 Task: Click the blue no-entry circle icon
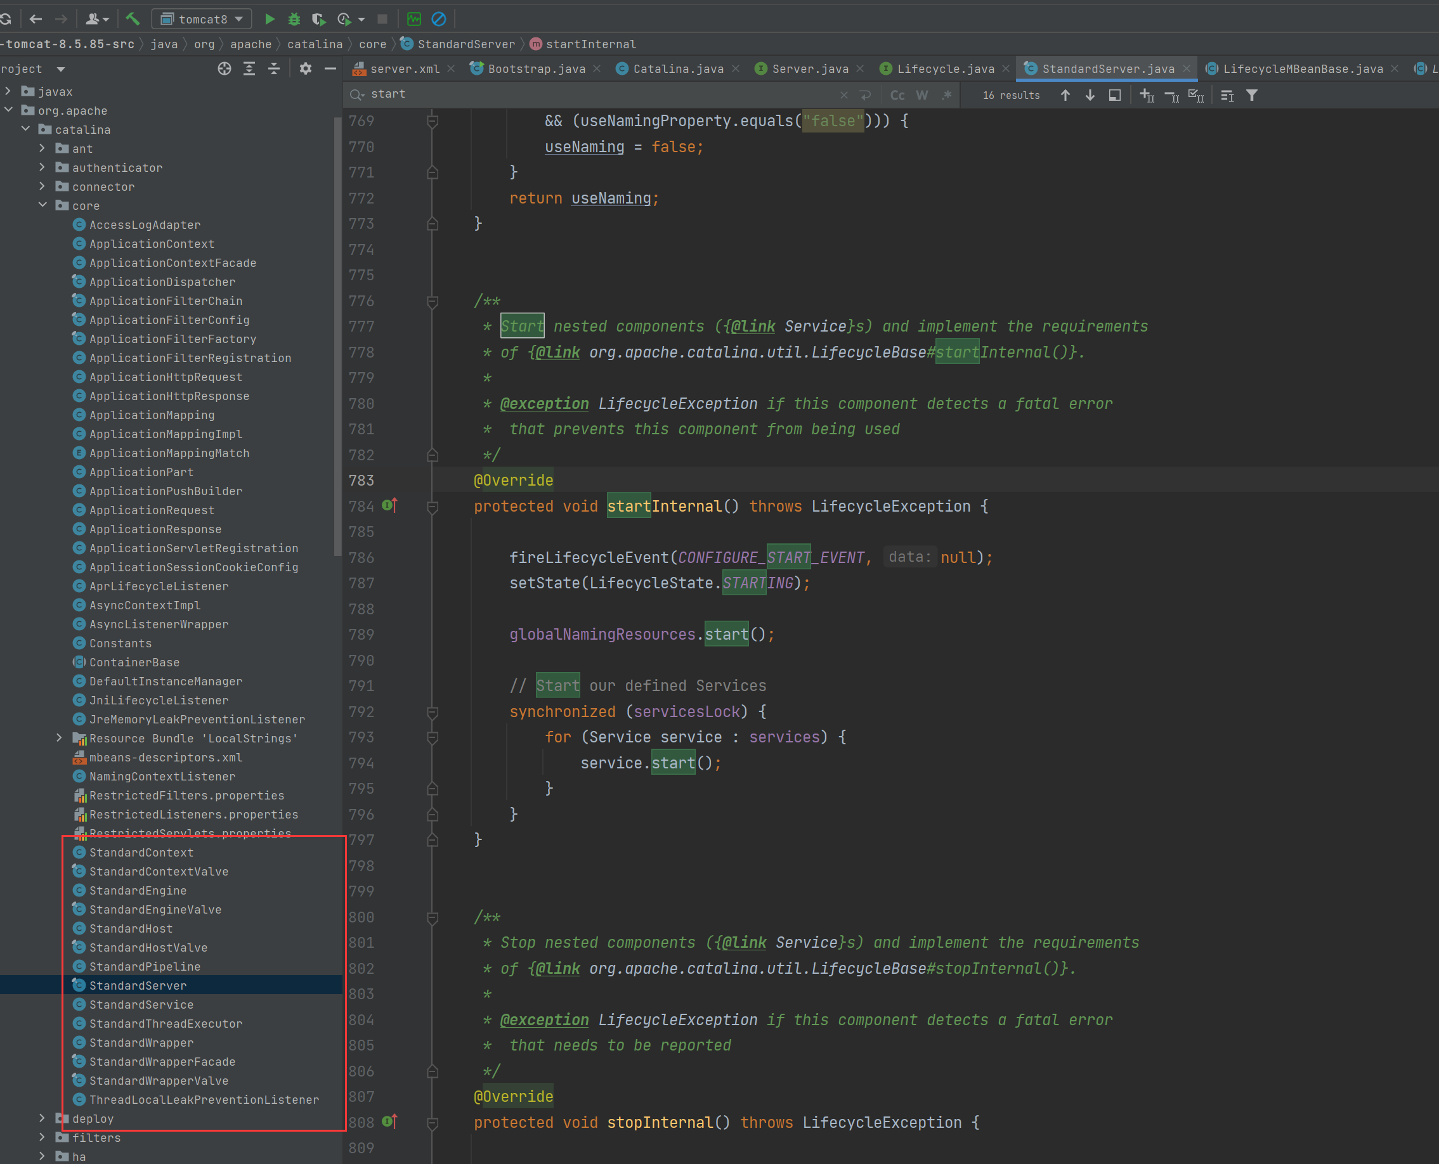point(438,19)
